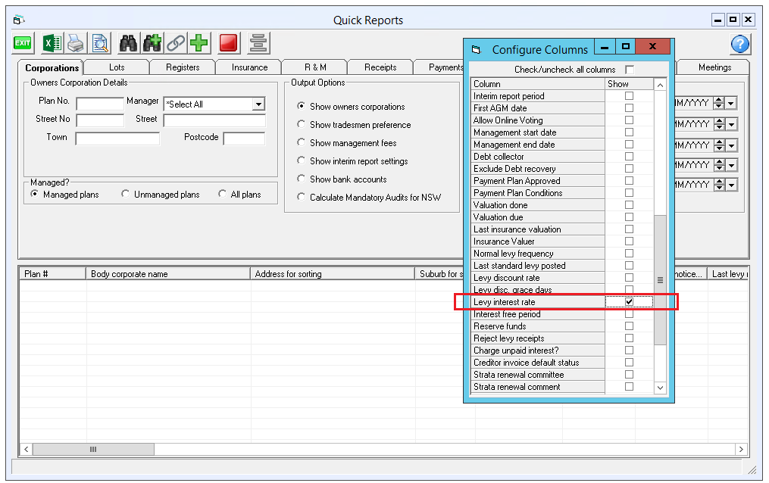
Task: Open first date field dropdown arrow
Action: coord(731,104)
